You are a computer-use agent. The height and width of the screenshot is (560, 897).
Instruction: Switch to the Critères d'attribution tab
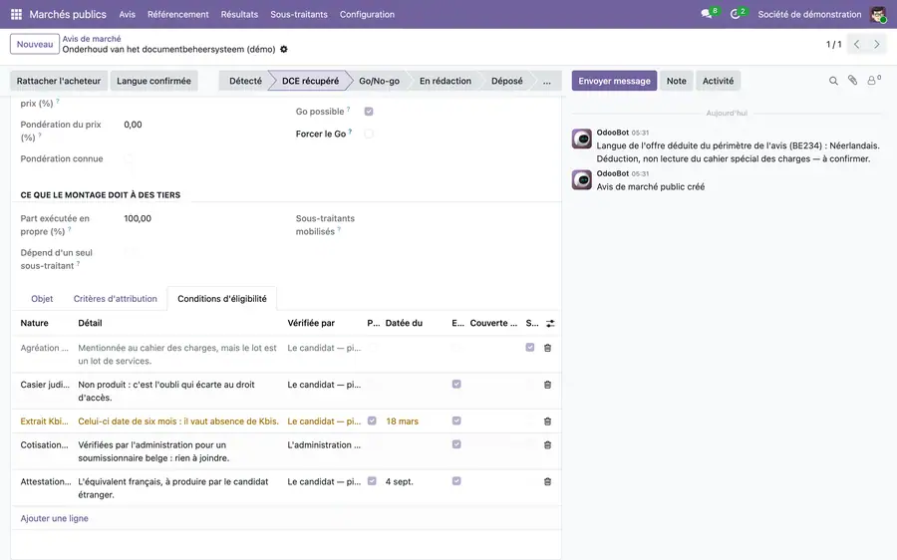coord(115,299)
